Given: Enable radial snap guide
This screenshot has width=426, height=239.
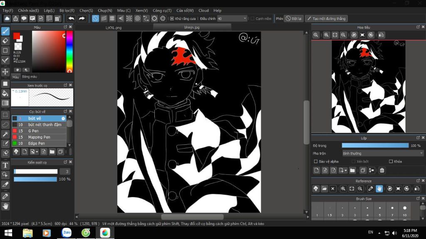Looking at the screenshot, I should point(129,18).
